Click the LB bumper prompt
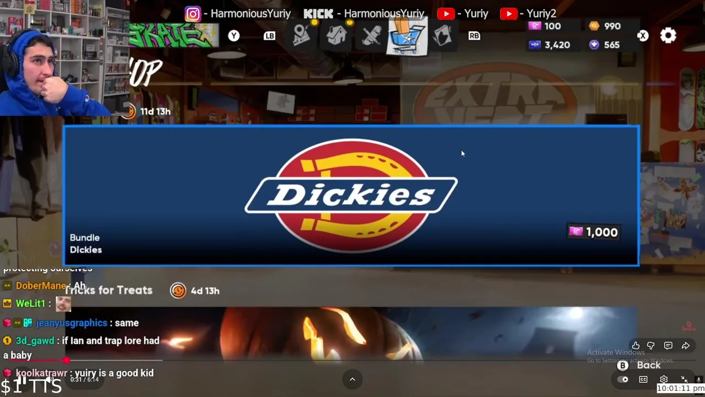The width and height of the screenshot is (705, 397). coord(269,36)
